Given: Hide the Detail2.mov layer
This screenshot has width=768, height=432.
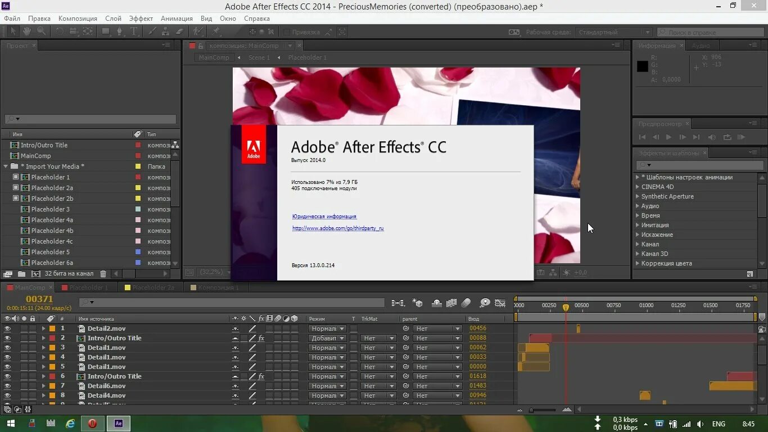Looking at the screenshot, I should point(7,329).
